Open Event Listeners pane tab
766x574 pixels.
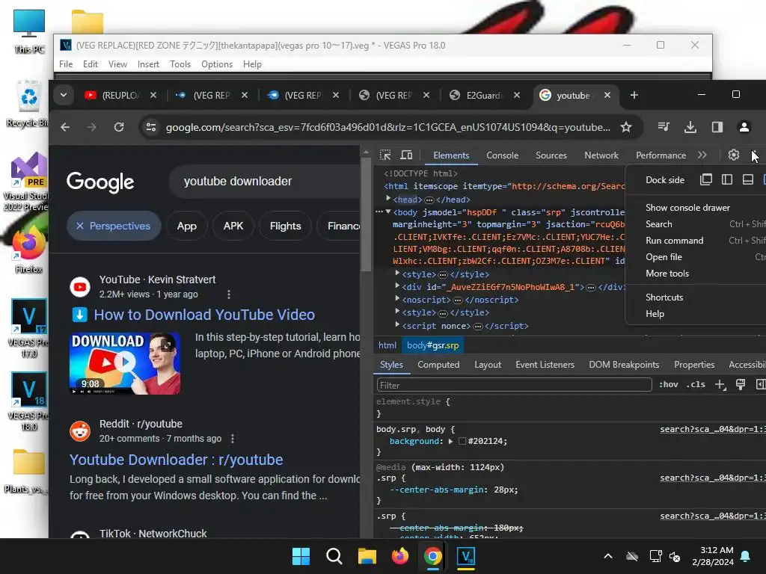point(545,365)
